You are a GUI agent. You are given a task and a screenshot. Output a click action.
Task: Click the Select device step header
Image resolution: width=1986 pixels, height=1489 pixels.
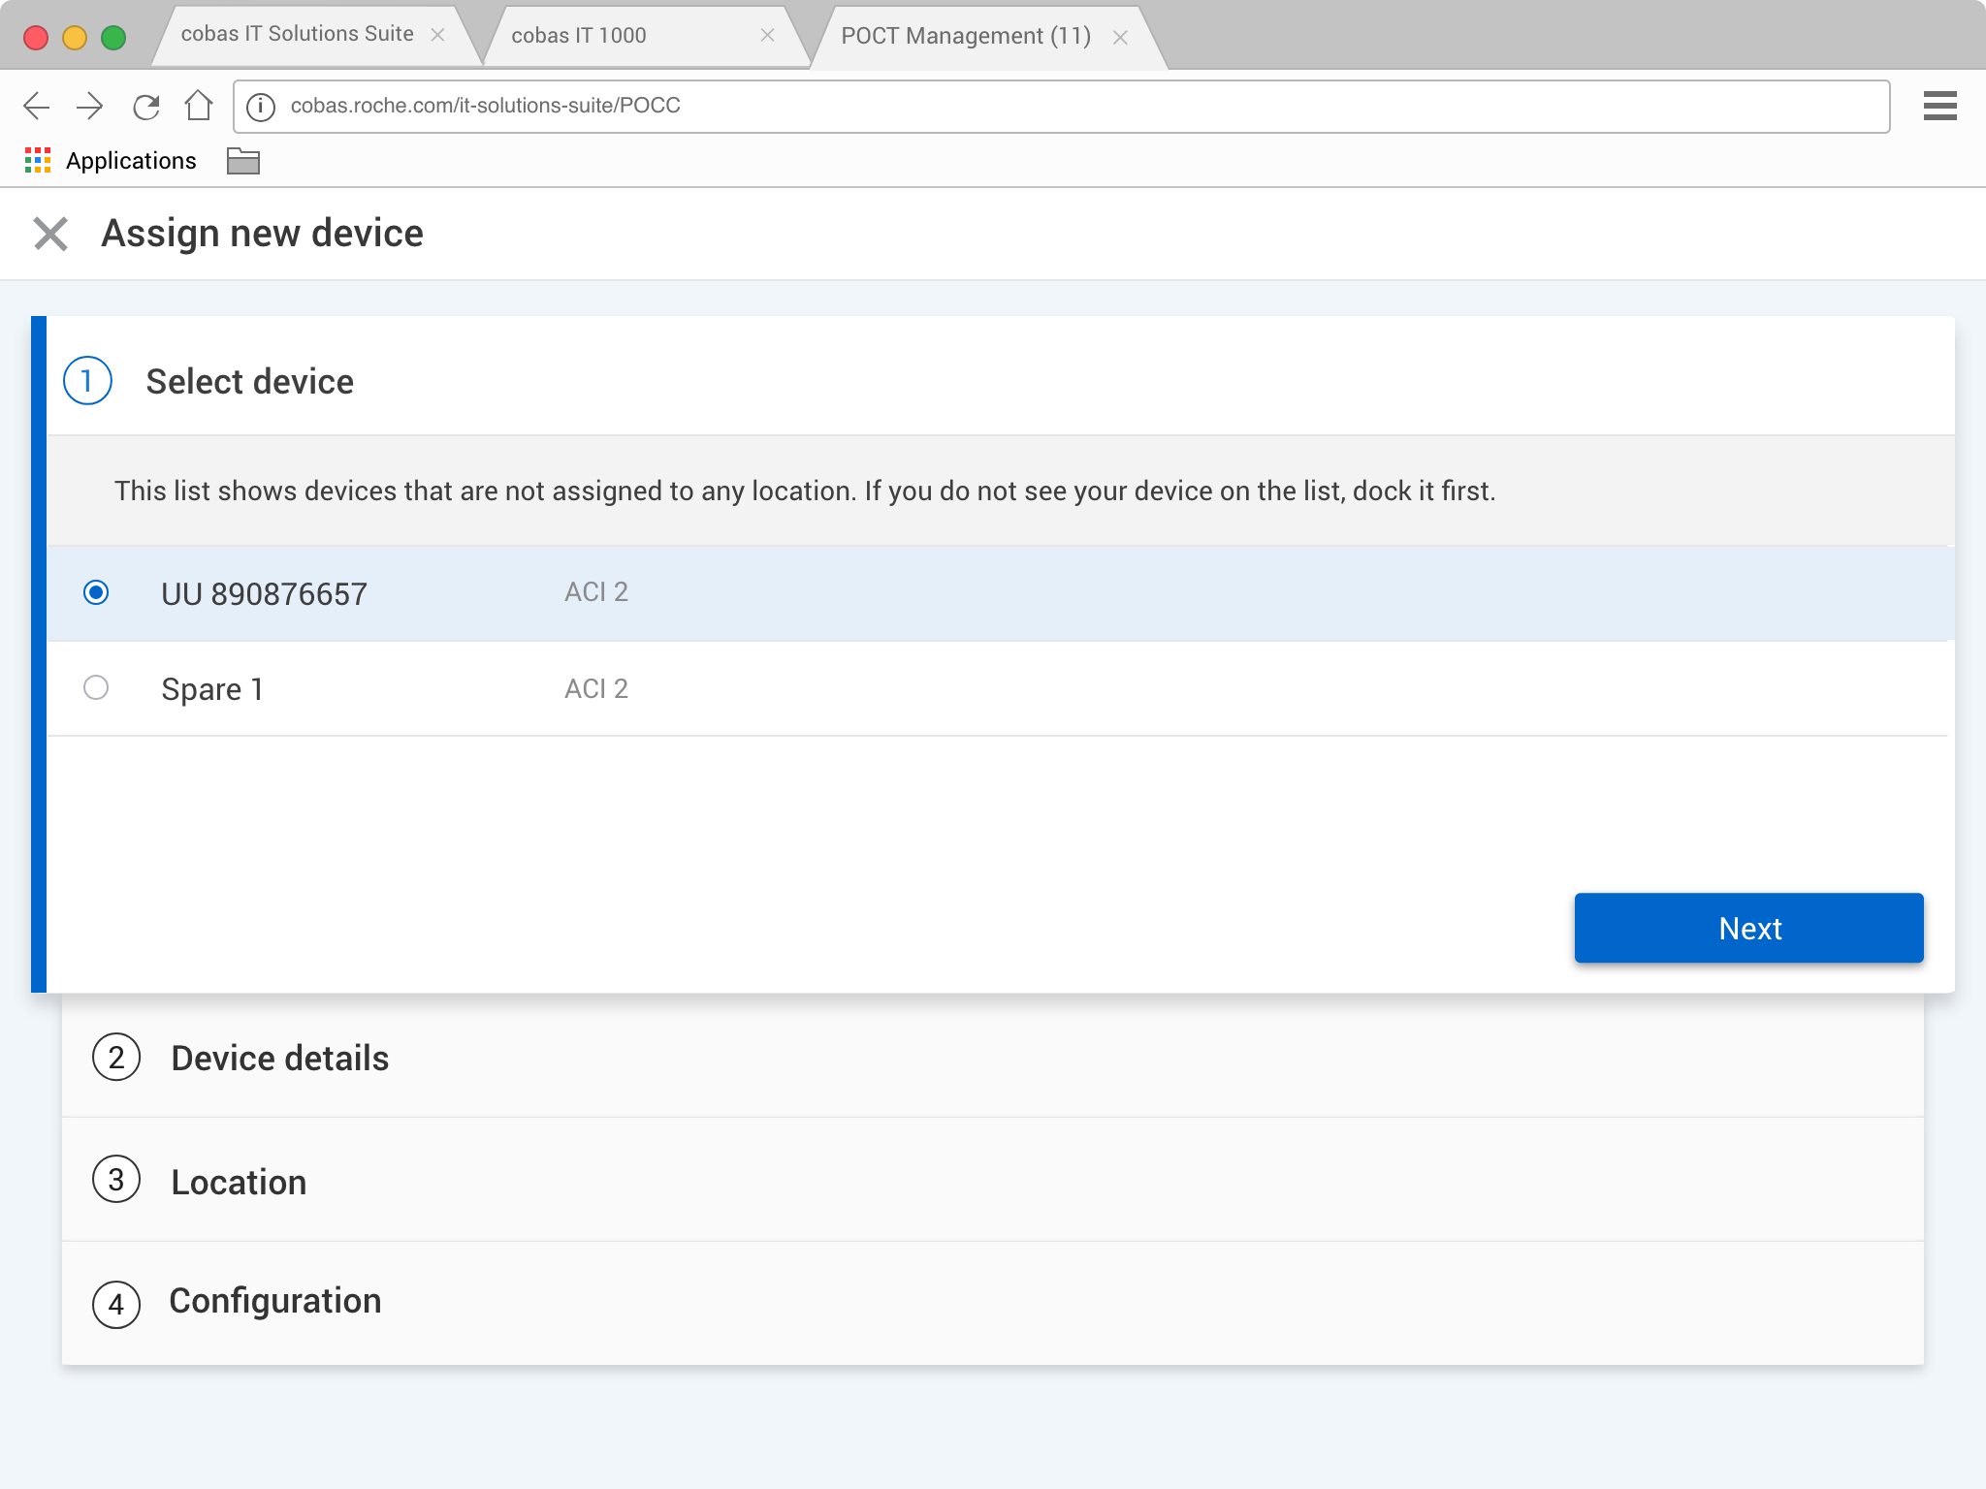[249, 381]
